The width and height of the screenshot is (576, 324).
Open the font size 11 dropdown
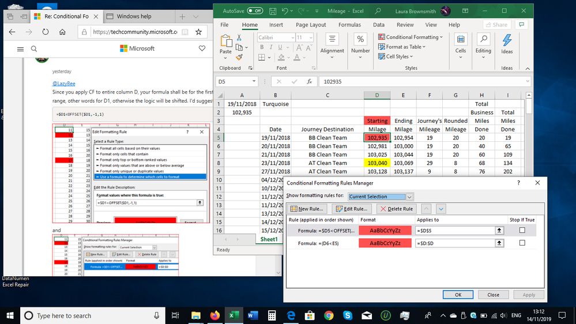tap(311, 37)
